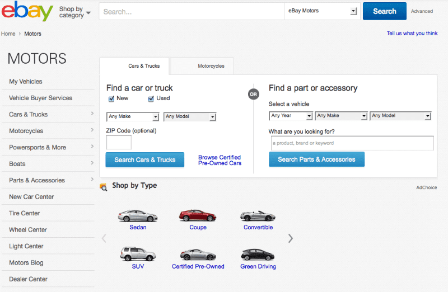Screen dimensions: 448x292
Task: Select the Green Driving car icon
Action: (x=258, y=255)
